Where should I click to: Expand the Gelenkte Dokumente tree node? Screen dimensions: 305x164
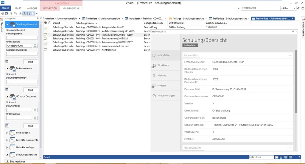[x=7, y=140]
